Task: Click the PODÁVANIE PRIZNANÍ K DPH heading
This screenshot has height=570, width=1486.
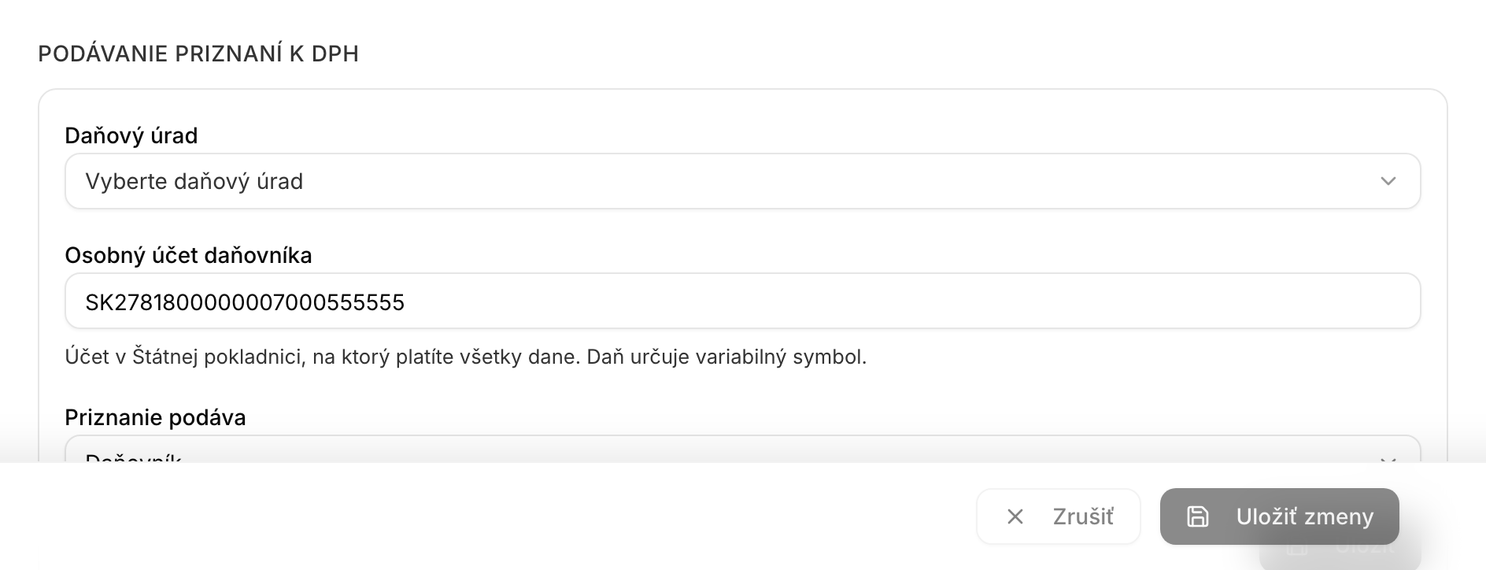Action: tap(198, 54)
